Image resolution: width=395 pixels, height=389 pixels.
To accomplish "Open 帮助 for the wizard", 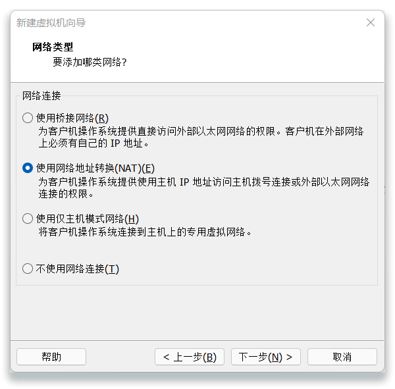I will 51,357.
